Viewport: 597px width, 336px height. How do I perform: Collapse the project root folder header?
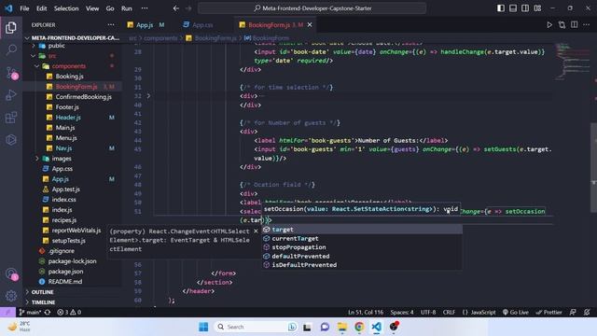(x=73, y=37)
